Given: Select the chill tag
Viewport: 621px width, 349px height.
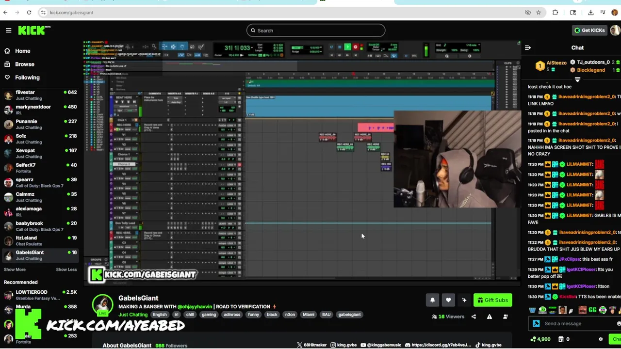Looking at the screenshot, I should (190, 315).
